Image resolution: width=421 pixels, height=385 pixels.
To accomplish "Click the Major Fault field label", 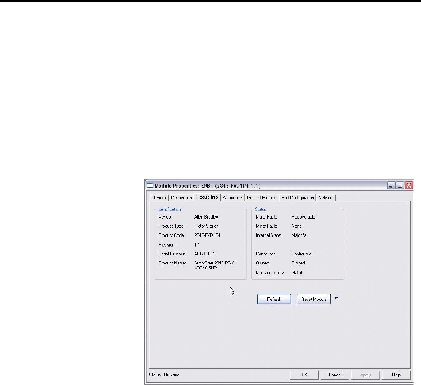I will click(x=266, y=217).
